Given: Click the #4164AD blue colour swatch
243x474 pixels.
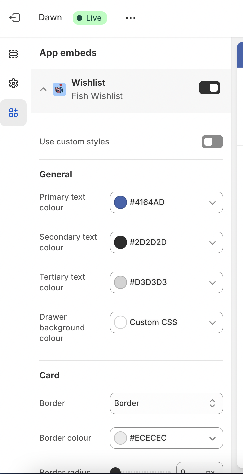Looking at the screenshot, I should pos(121,202).
